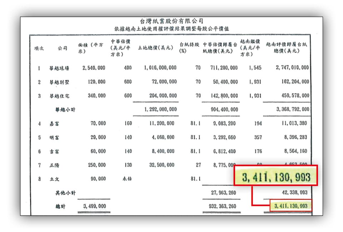Select company name 立文
This screenshot has width=343, height=232.
[x=54, y=179]
